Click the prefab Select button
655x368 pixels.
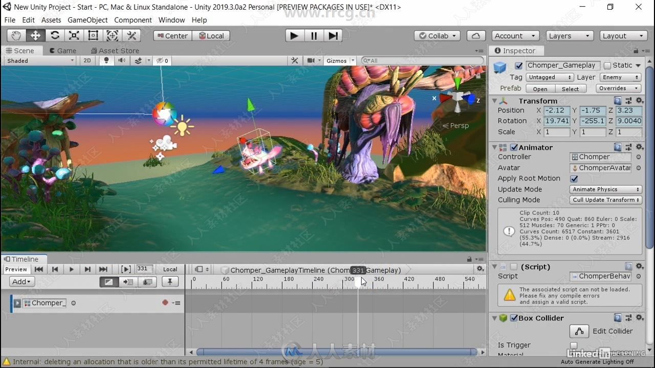(x=570, y=88)
